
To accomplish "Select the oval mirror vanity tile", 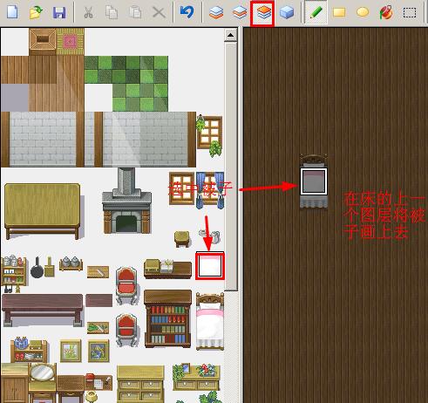I will [42, 382].
